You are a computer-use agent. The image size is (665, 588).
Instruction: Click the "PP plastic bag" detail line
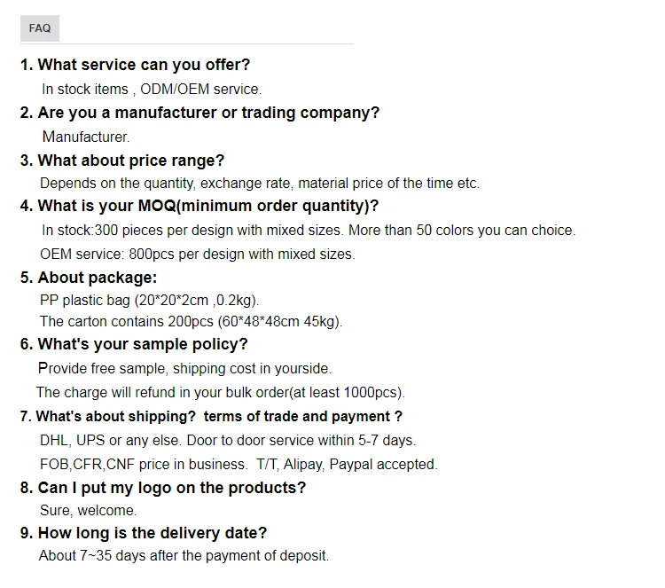coord(150,300)
